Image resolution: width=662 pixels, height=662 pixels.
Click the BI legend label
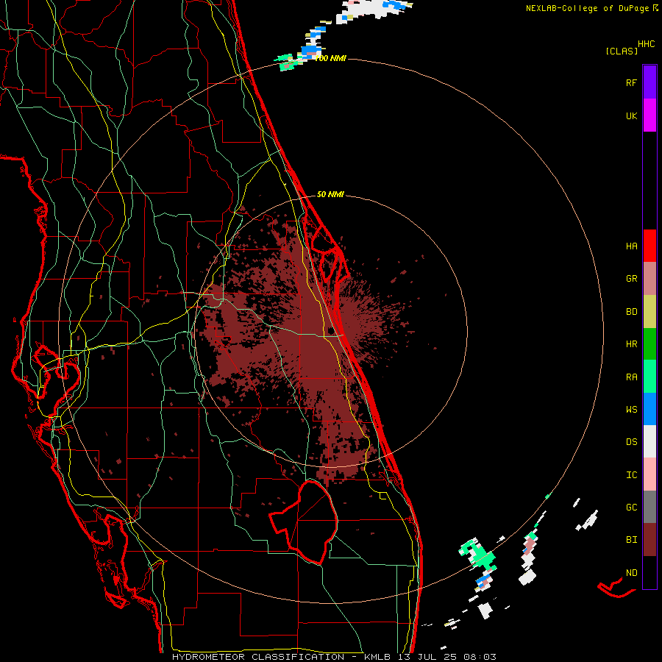(631, 540)
